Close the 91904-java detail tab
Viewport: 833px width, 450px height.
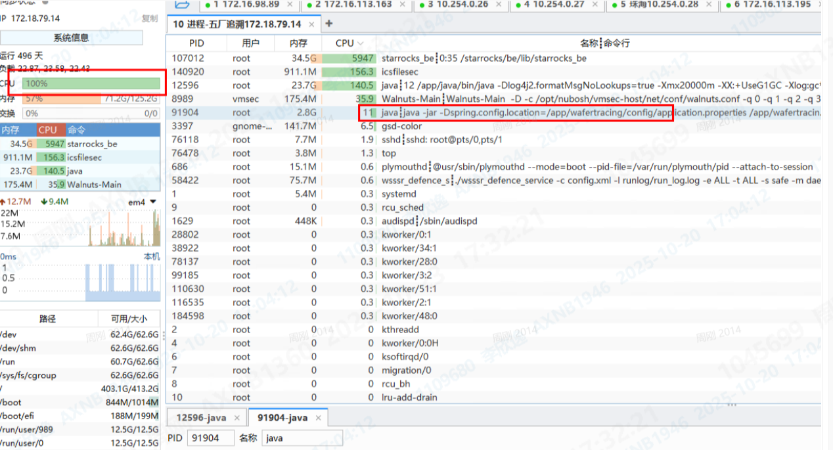319,418
